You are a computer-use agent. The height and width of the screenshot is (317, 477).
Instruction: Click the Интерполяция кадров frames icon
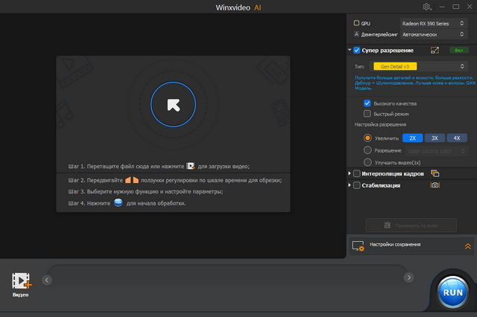point(435,173)
